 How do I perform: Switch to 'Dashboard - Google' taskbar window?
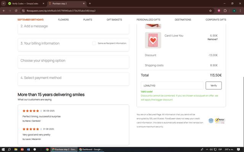coord(91,149)
